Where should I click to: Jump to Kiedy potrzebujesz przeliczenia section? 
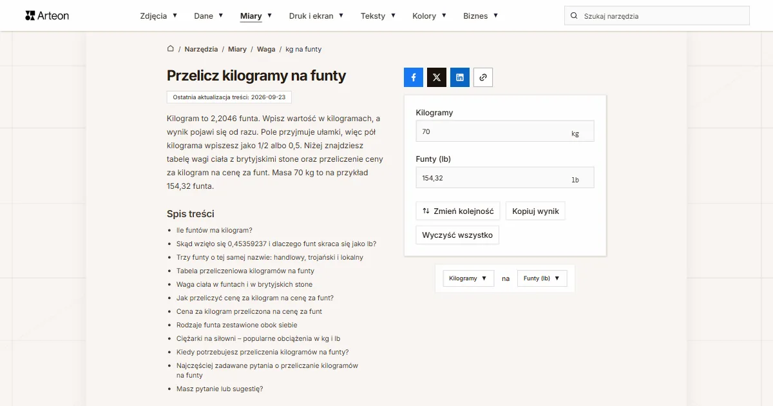coord(263,352)
